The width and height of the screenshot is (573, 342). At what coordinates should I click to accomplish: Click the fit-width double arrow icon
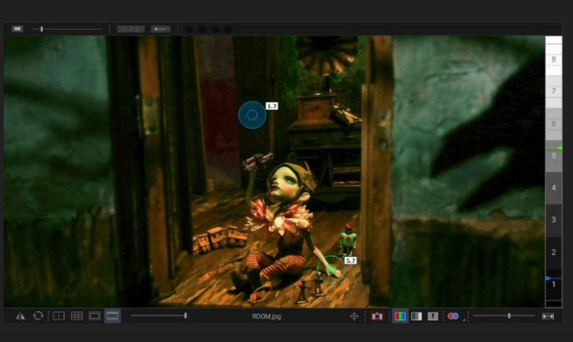pyautogui.click(x=548, y=316)
